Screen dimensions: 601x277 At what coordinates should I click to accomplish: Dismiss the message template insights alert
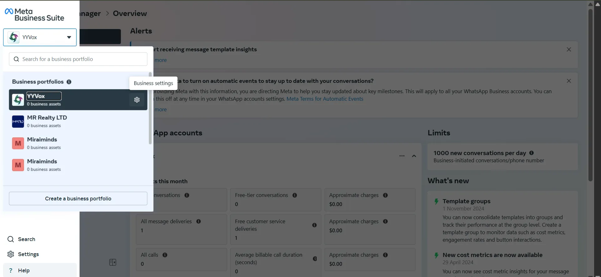click(569, 49)
